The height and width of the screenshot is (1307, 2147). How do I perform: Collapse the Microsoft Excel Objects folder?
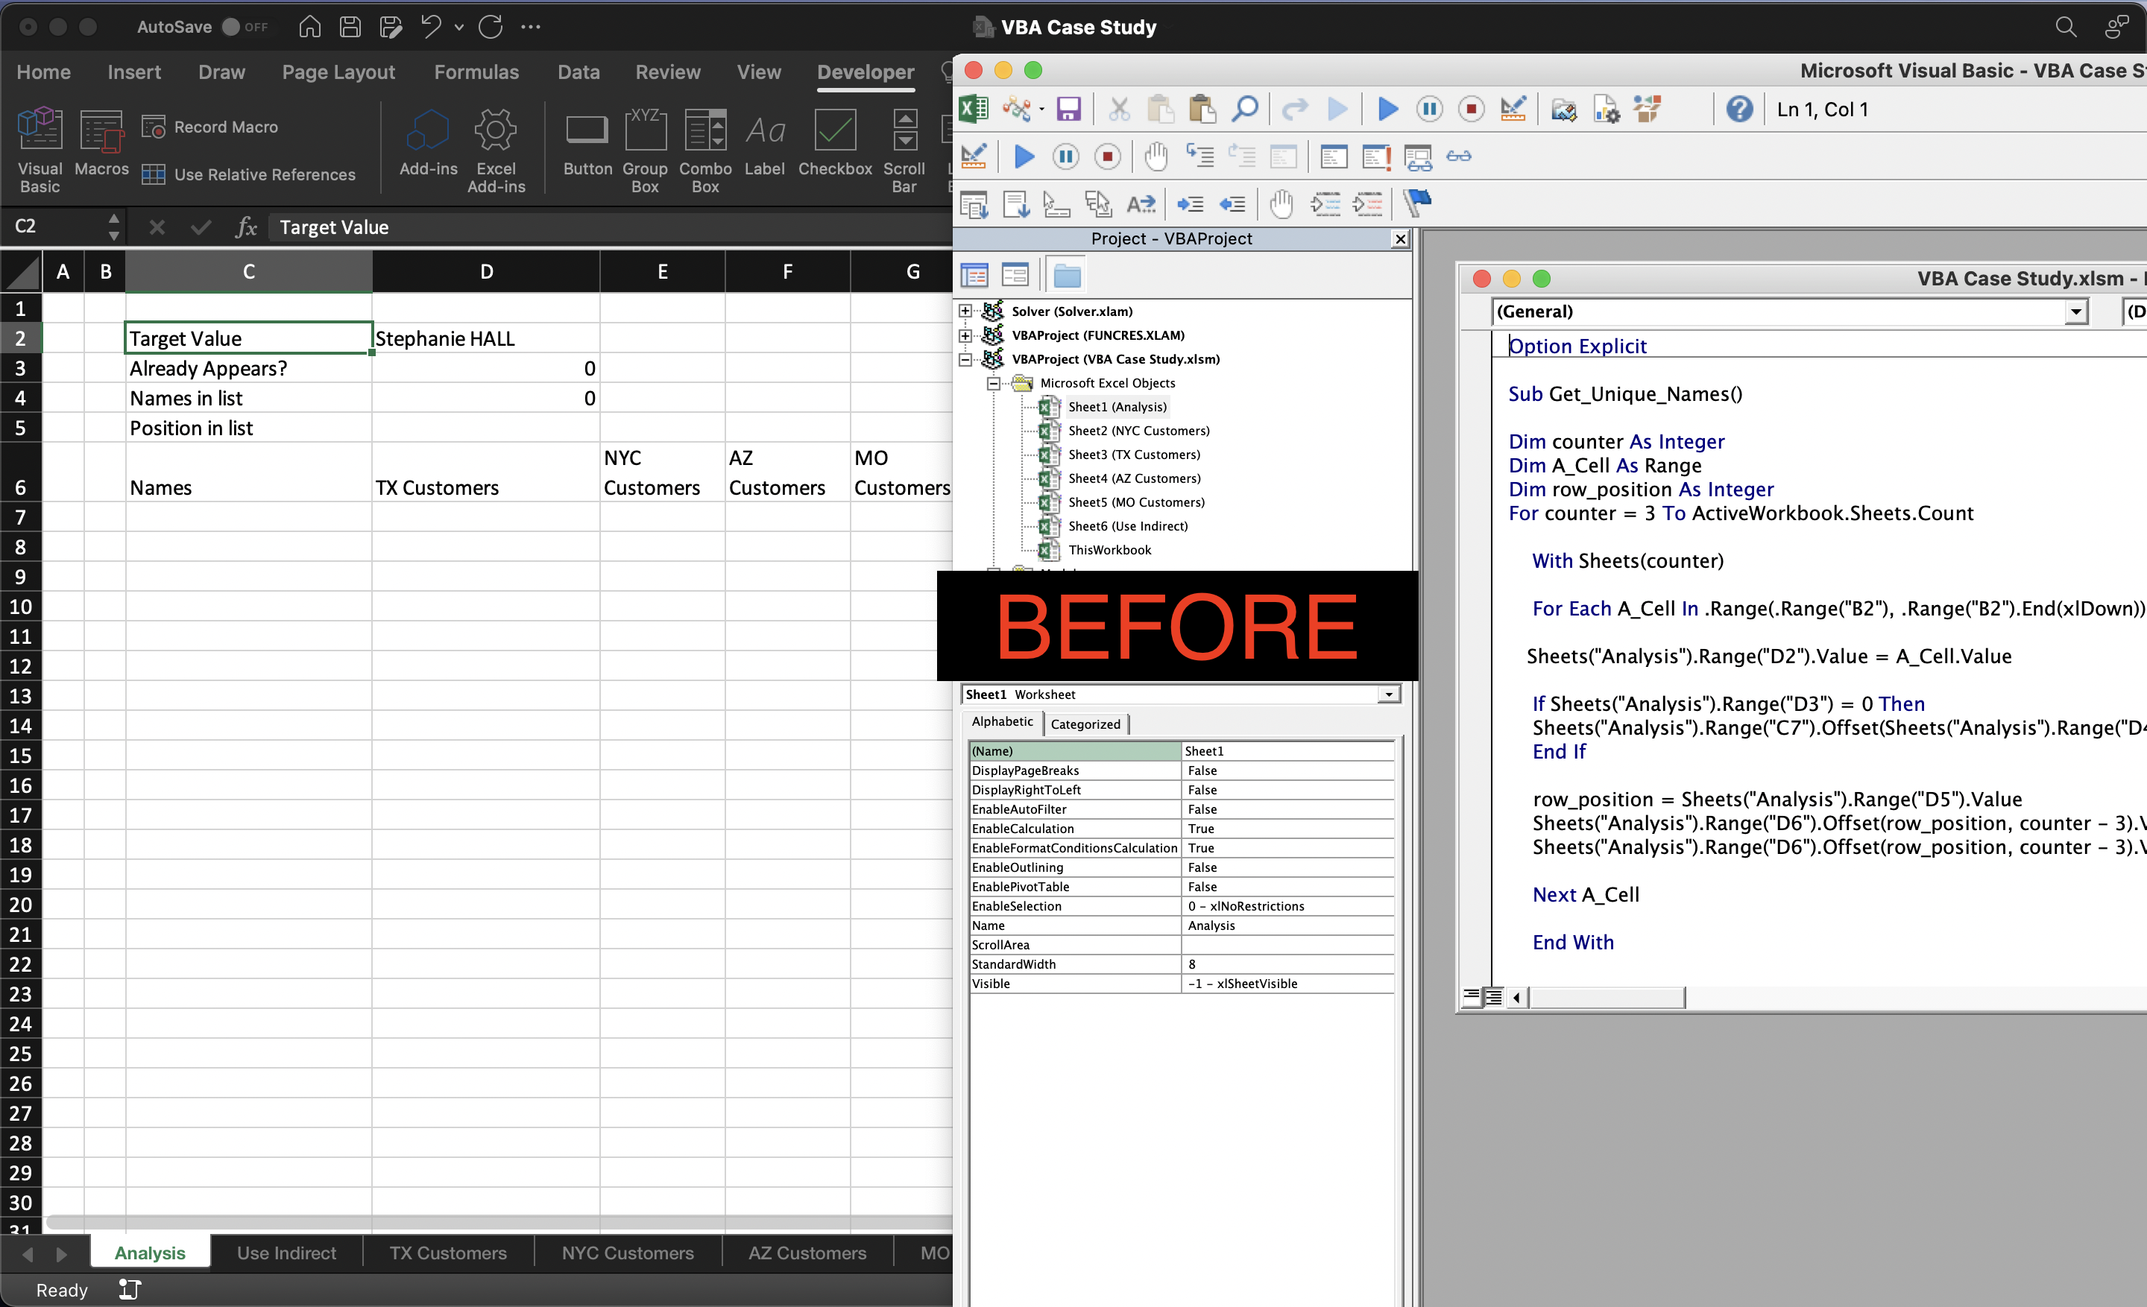(992, 383)
